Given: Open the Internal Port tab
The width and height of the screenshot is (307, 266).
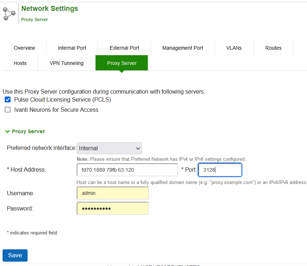Looking at the screenshot, I should pos(72,48).
